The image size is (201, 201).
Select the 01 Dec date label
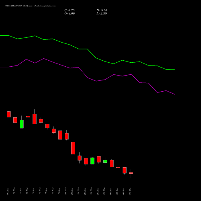pos(111,191)
